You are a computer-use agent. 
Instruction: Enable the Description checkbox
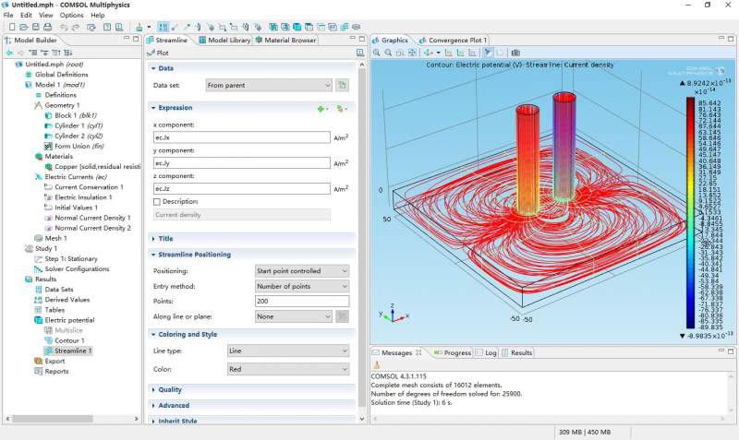point(157,201)
